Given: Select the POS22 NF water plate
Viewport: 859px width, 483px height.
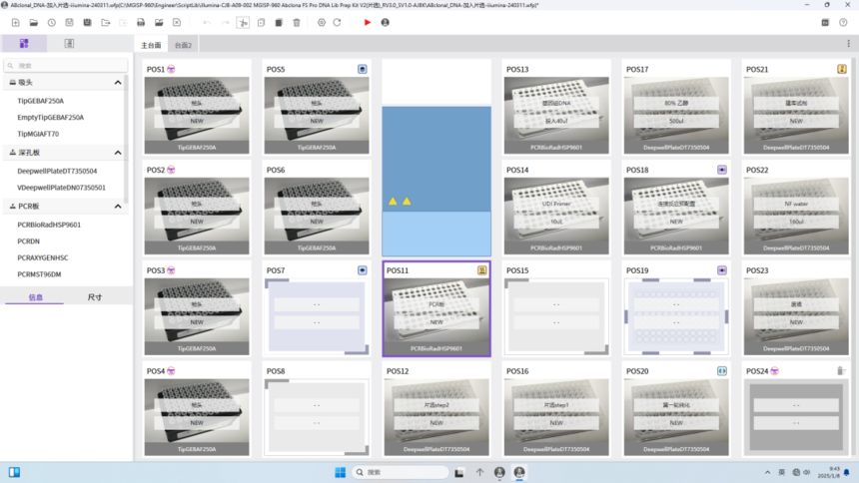Looking at the screenshot, I should coord(796,216).
